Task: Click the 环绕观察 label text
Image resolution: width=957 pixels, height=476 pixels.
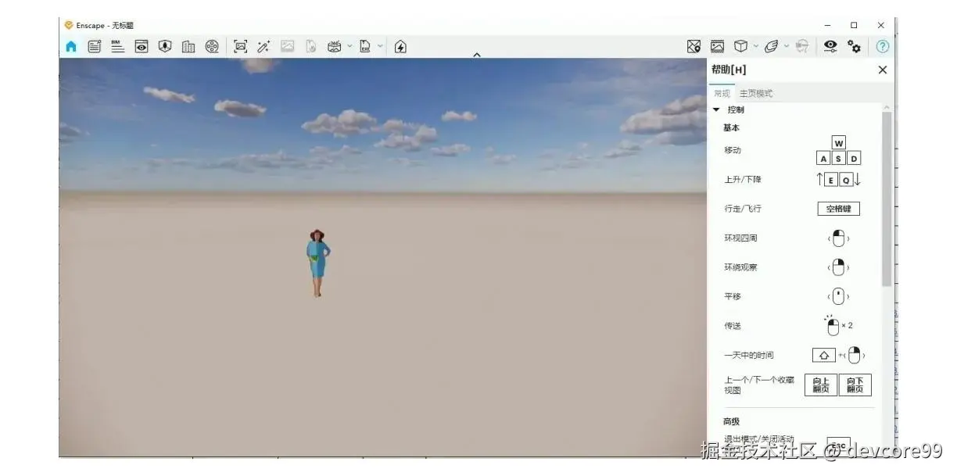Action: 740,267
